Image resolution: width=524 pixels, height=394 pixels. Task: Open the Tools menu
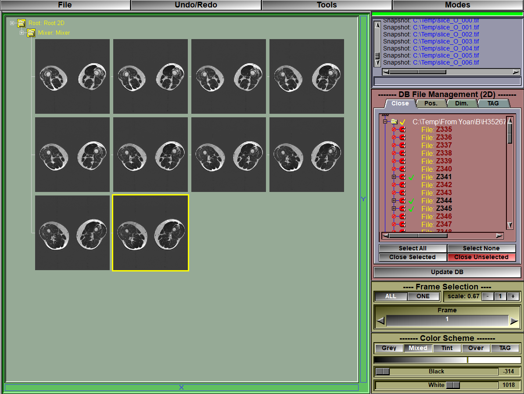[327, 5]
